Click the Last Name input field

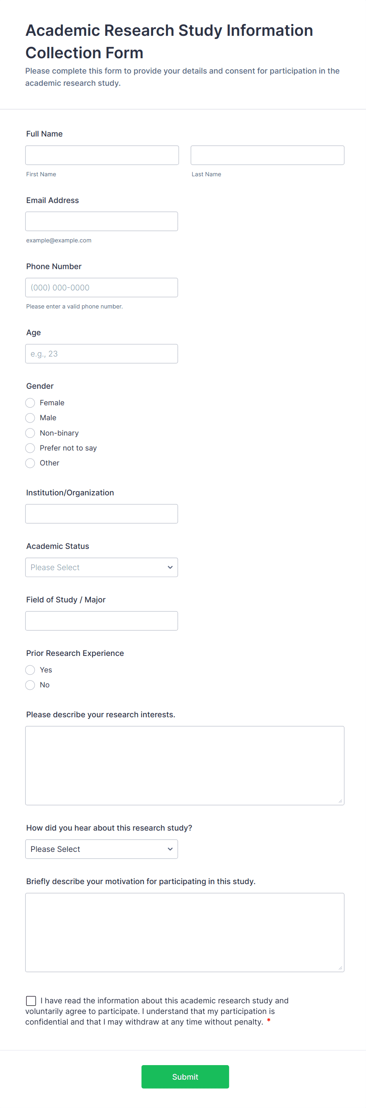point(267,155)
